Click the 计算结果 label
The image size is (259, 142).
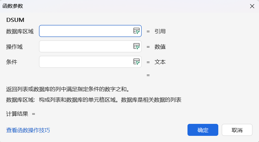tap(17, 113)
